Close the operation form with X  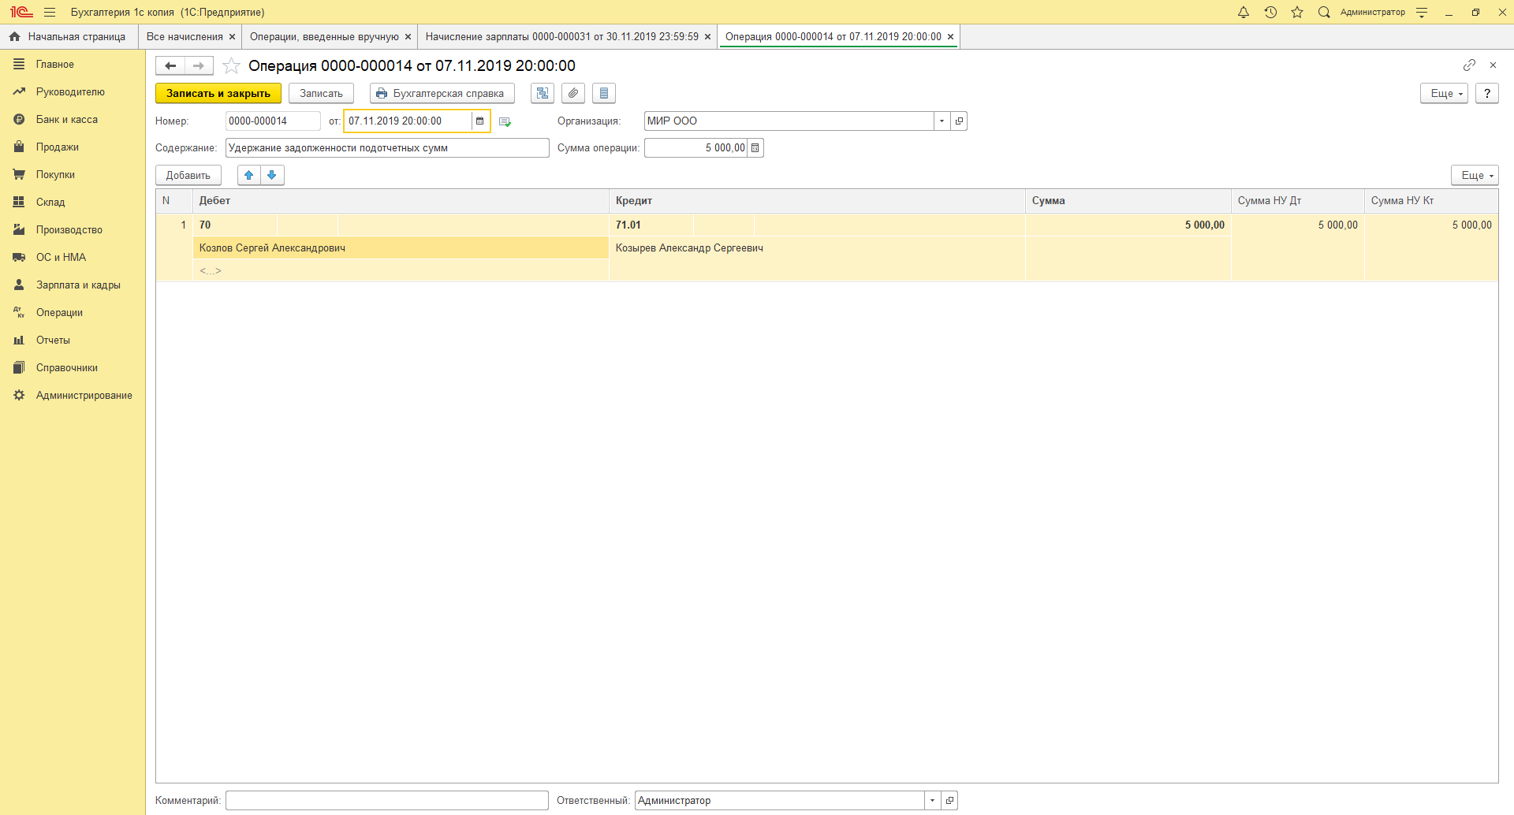1493,65
